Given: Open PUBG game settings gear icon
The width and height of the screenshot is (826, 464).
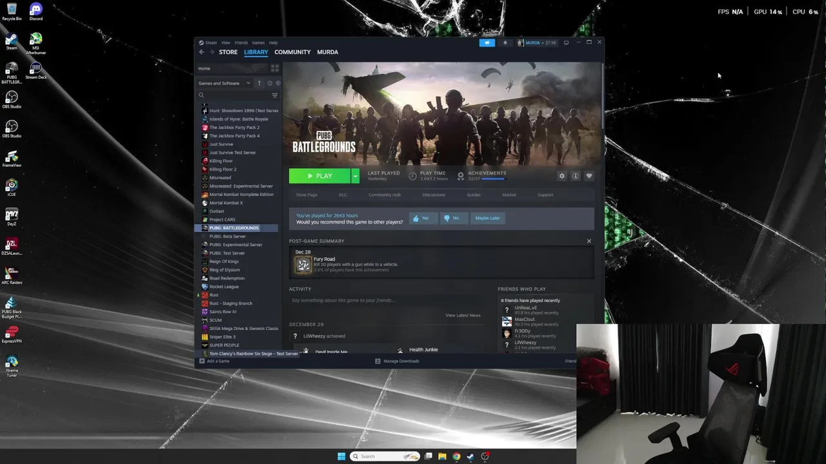Looking at the screenshot, I should click(x=561, y=176).
